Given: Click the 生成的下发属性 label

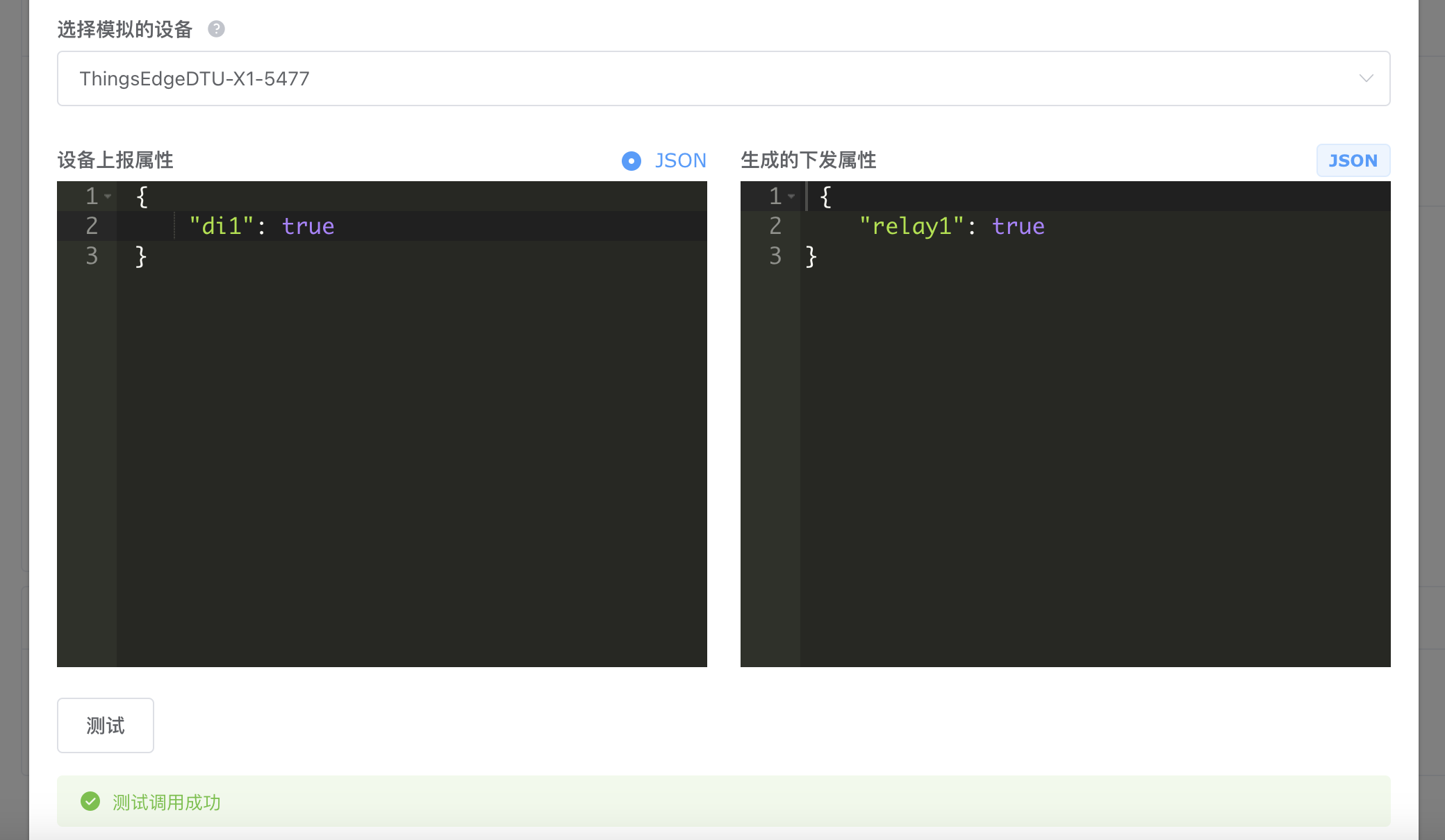Looking at the screenshot, I should click(x=809, y=160).
